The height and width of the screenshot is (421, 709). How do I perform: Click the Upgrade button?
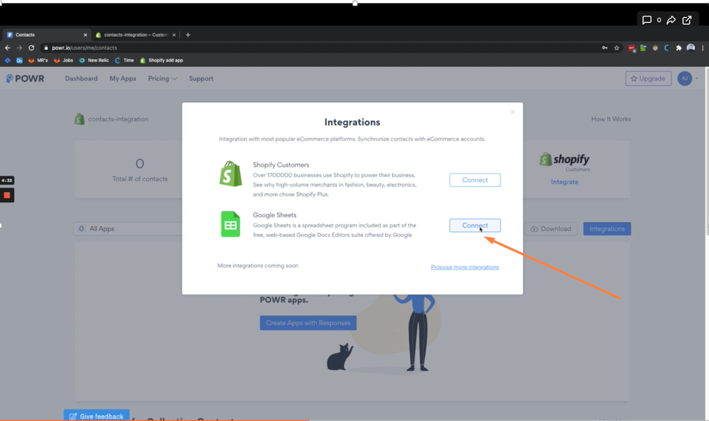click(648, 78)
